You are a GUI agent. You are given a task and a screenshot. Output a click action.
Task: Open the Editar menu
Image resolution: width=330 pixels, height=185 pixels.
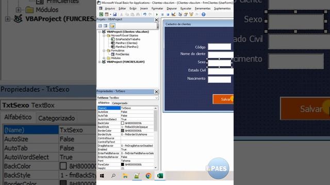point(122,8)
